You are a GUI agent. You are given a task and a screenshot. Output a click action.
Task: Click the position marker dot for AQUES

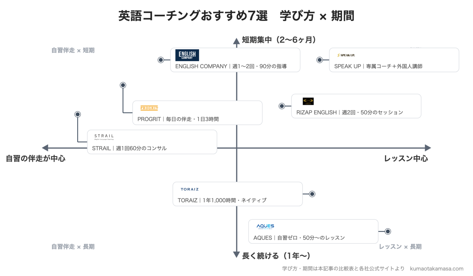point(388,232)
